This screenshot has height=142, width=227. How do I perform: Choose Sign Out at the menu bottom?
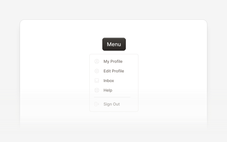[114, 104]
